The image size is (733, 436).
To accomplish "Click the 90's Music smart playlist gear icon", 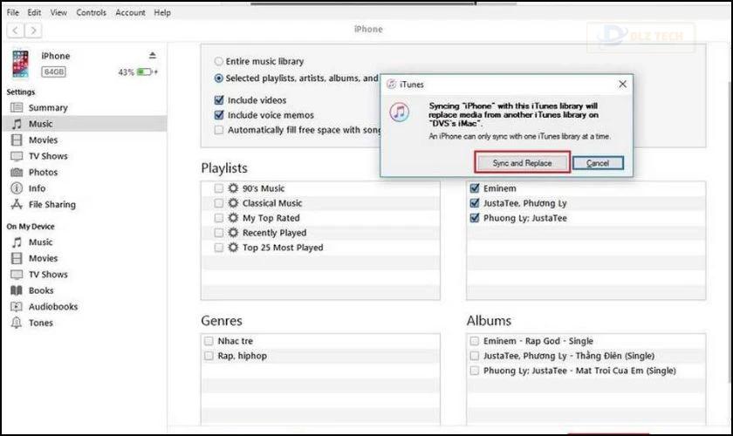I will click(233, 188).
